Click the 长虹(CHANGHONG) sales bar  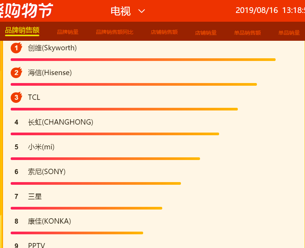click(115, 134)
